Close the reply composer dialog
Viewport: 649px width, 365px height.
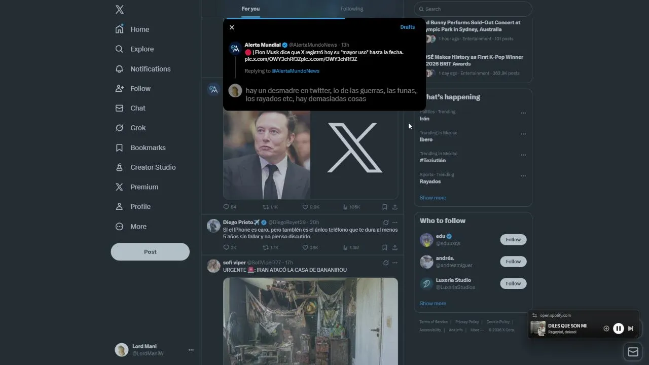(232, 27)
